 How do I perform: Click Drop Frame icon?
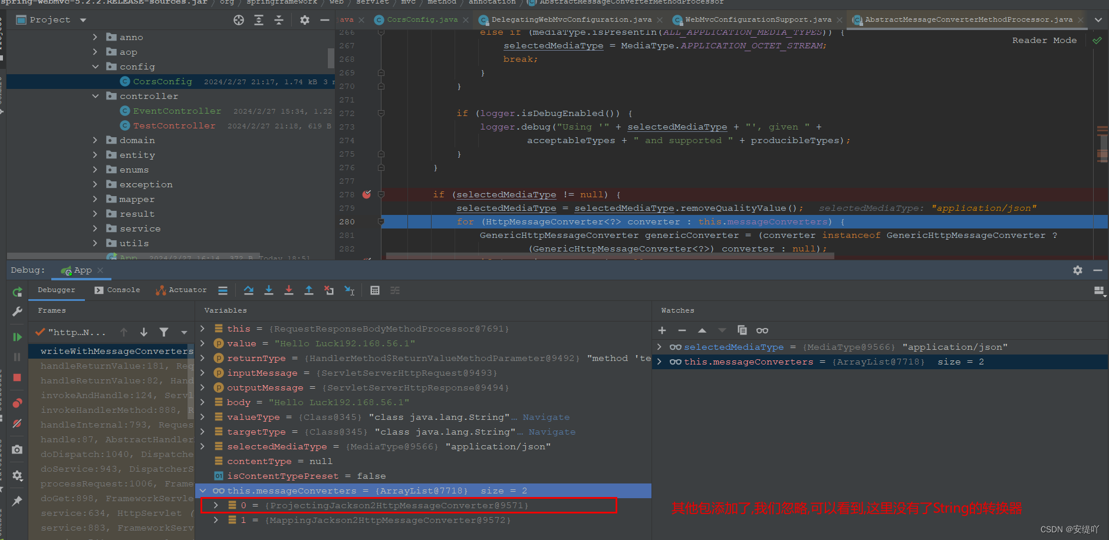point(329,290)
